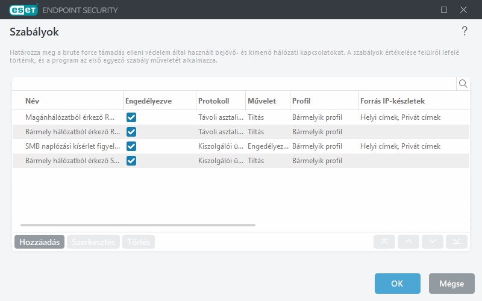
Task: Click the Hozzáadás button
Action: click(x=39, y=242)
